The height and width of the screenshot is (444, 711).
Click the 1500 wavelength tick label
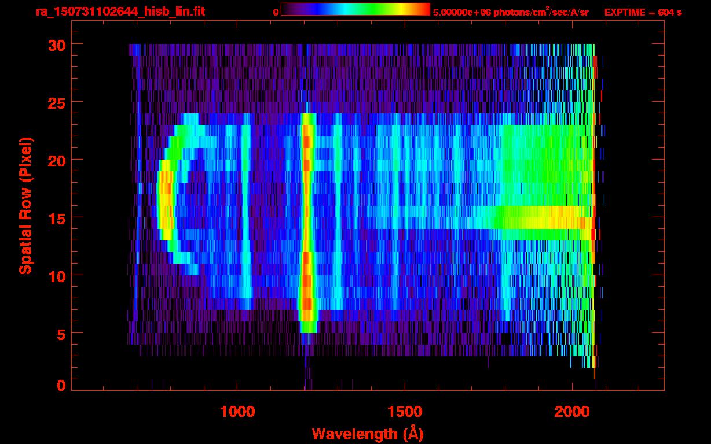tap(405, 411)
